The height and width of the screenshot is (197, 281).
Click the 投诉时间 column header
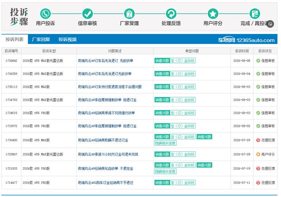pyautogui.click(x=242, y=51)
